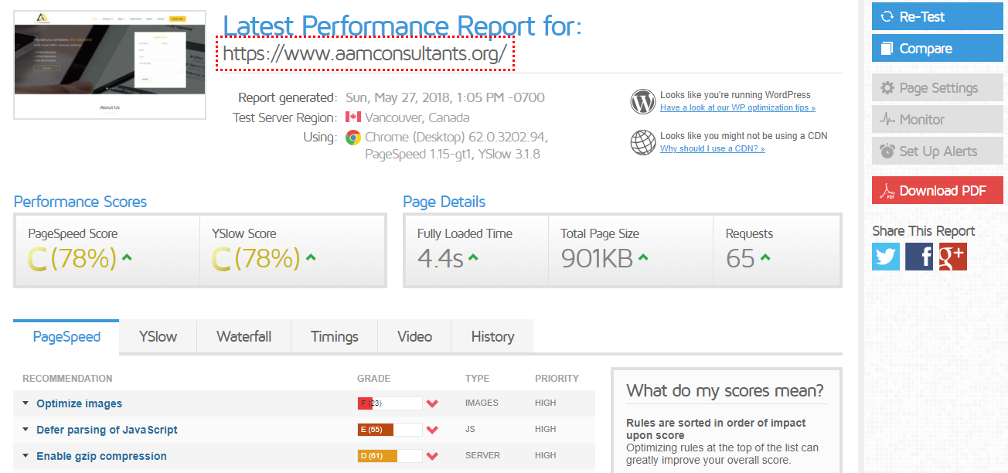Share the report on Google+
The image size is (1008, 473).
pyautogui.click(x=952, y=256)
